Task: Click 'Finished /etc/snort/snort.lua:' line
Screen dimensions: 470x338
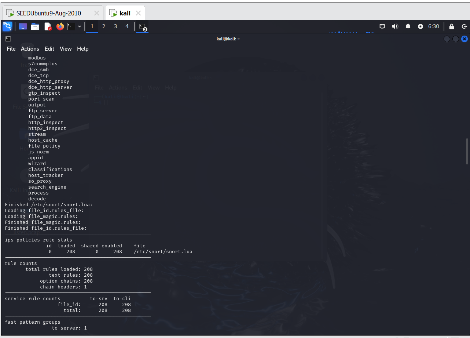Action: (x=49, y=205)
